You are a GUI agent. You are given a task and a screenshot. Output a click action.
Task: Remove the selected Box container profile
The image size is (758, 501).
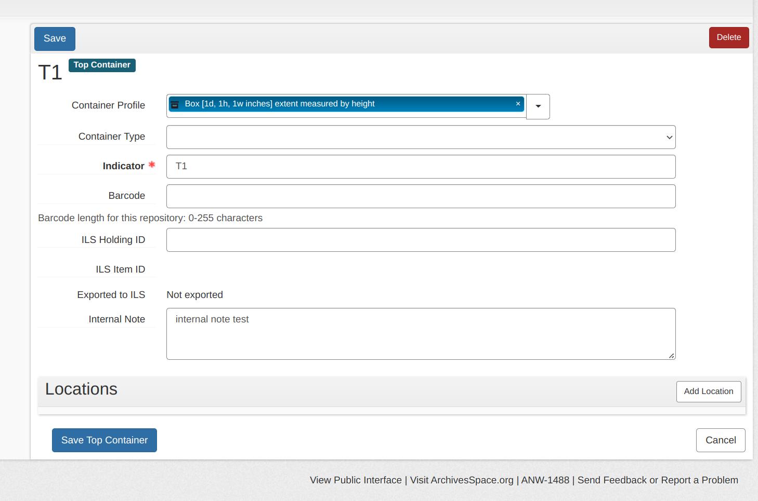coord(518,104)
